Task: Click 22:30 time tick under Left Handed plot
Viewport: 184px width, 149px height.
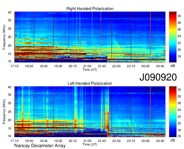Action: [116, 141]
